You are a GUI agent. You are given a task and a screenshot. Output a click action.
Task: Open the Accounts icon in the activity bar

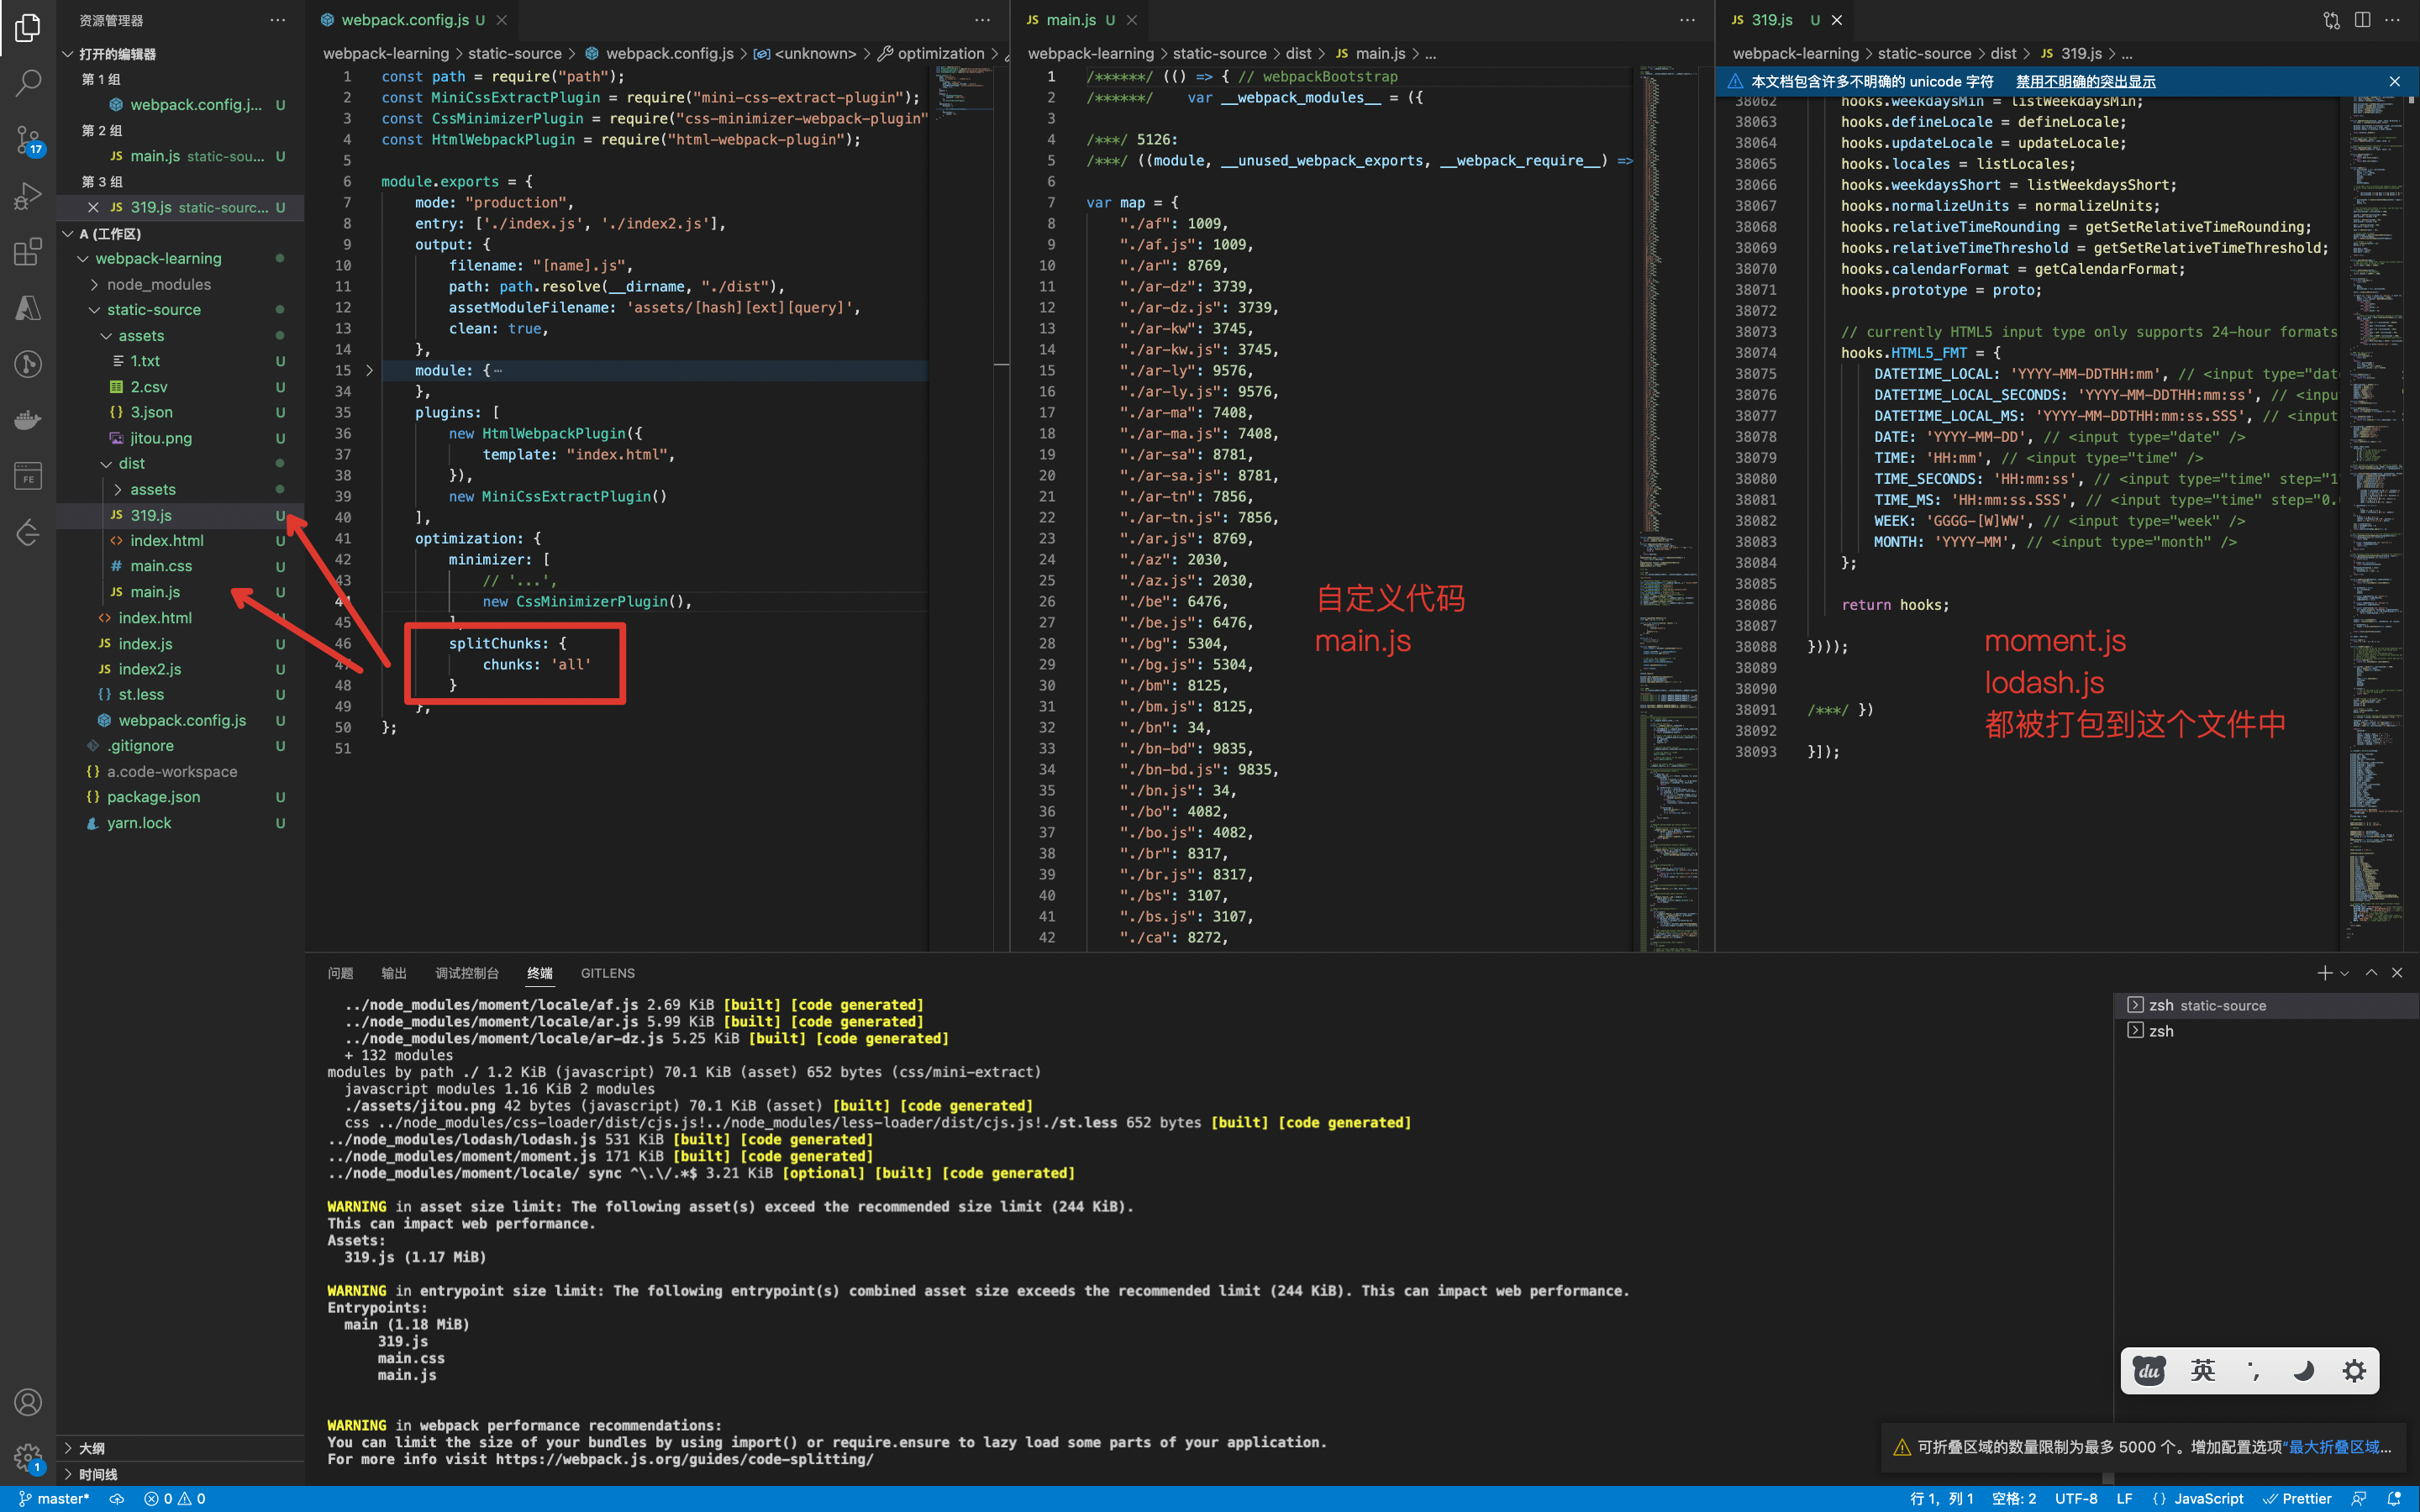pyautogui.click(x=28, y=1402)
